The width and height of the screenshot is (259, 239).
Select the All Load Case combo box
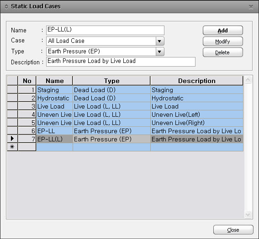coord(105,41)
